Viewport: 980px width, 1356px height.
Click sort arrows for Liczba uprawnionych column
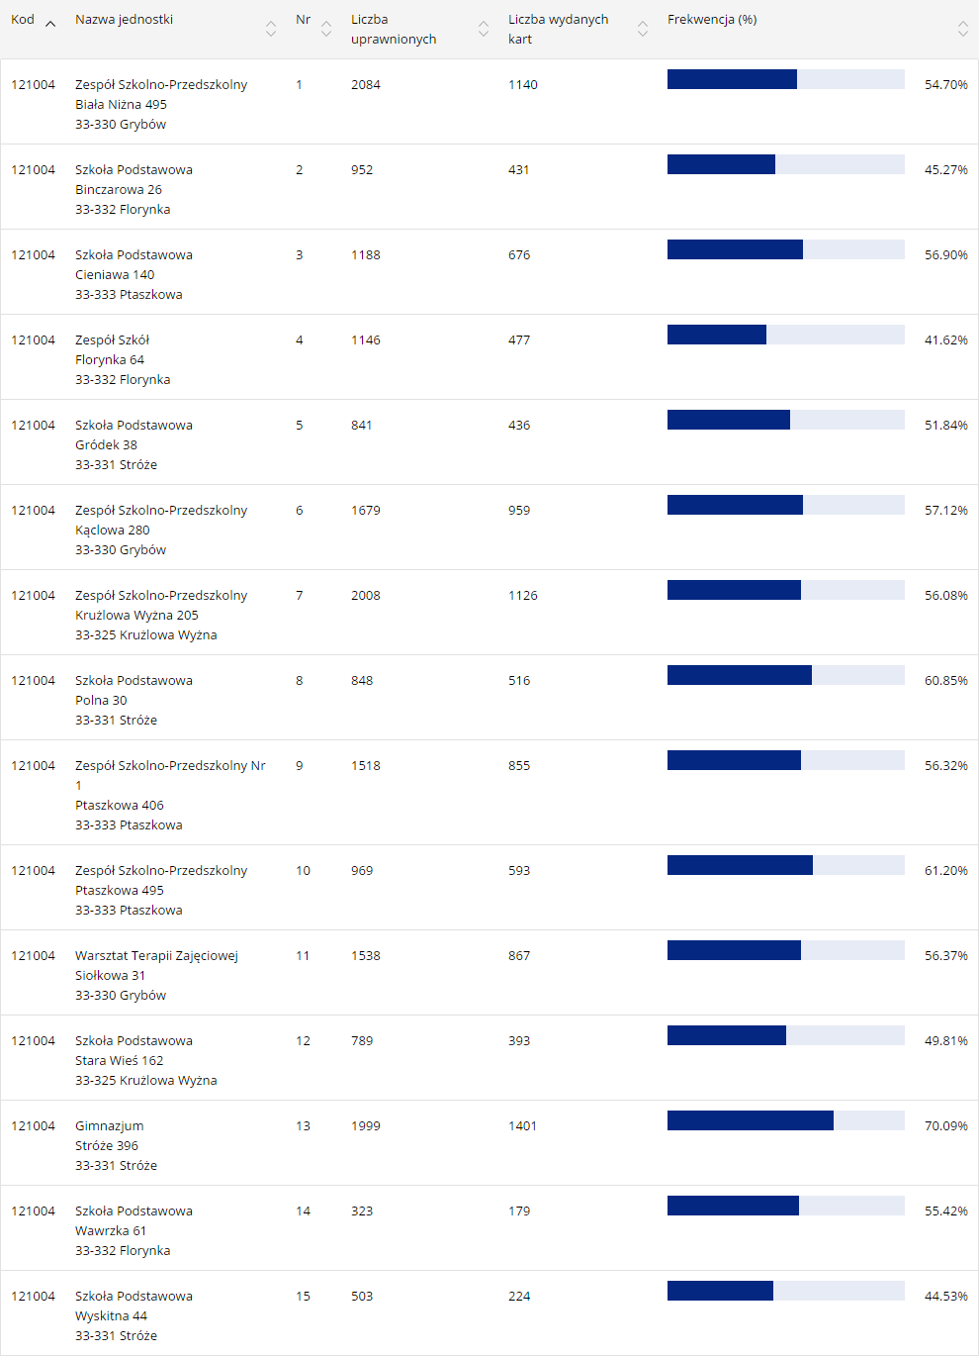click(484, 30)
